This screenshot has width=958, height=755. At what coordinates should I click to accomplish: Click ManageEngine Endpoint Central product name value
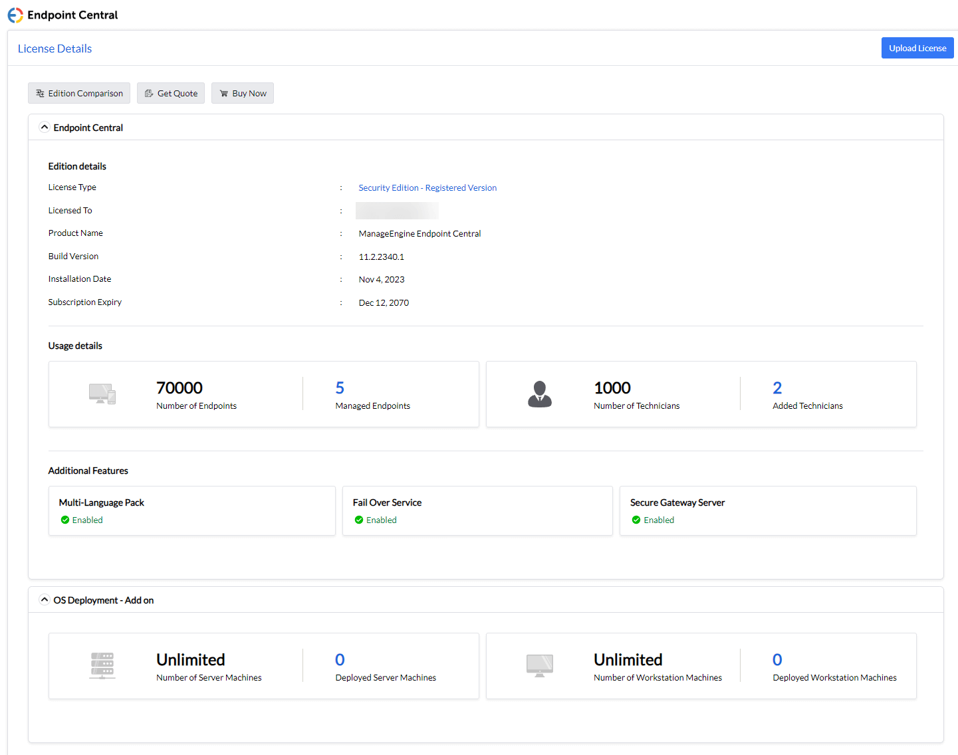[419, 233]
